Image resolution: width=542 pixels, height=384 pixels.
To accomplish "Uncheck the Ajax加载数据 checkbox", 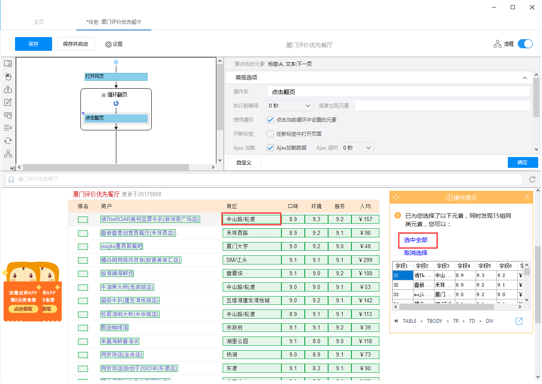I will [270, 147].
